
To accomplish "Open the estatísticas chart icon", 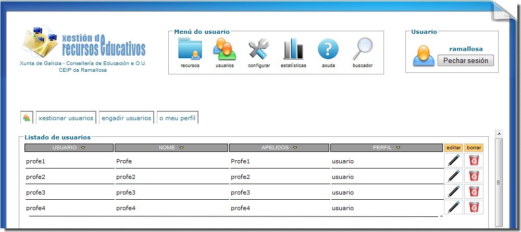I will click(x=293, y=50).
